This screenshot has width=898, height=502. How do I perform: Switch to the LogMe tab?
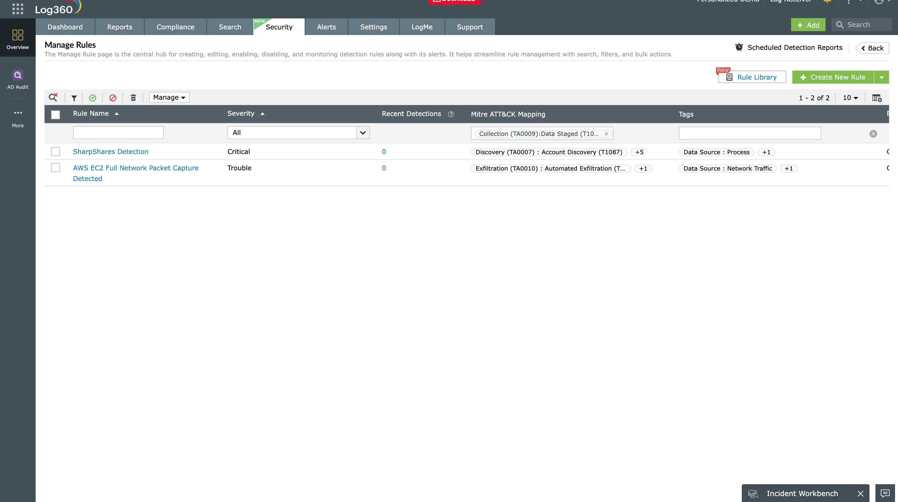tap(422, 27)
